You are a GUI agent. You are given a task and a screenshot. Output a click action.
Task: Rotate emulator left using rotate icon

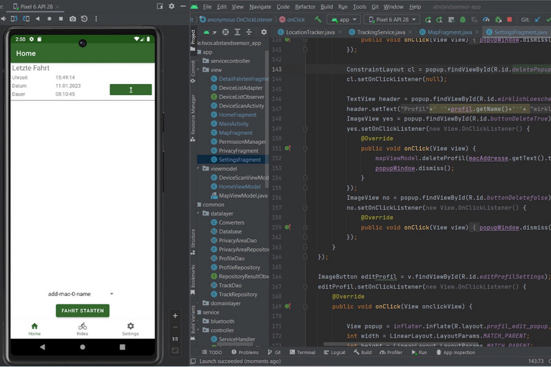[x=14, y=19]
